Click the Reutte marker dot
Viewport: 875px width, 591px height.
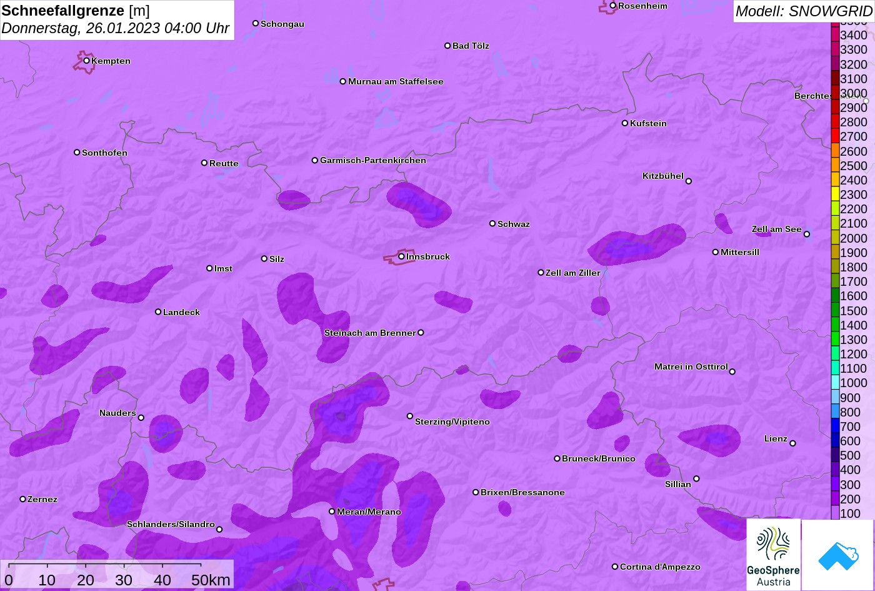pyautogui.click(x=204, y=163)
